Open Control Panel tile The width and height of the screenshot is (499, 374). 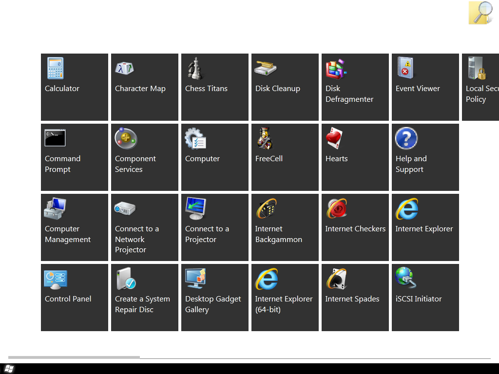74,297
